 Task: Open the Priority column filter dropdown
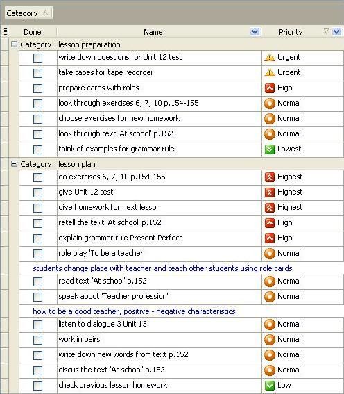click(337, 32)
